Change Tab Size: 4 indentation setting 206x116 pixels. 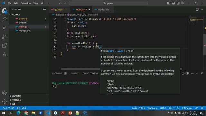(152, 108)
